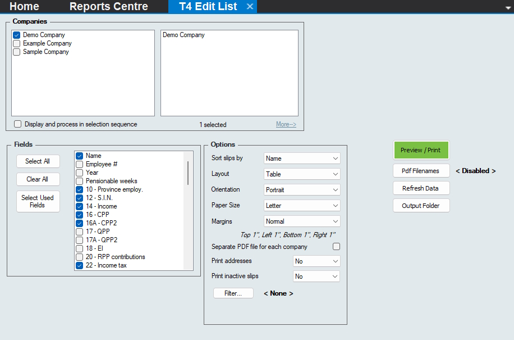
Task: Click the green Preview / Print button
Action: tap(421, 150)
